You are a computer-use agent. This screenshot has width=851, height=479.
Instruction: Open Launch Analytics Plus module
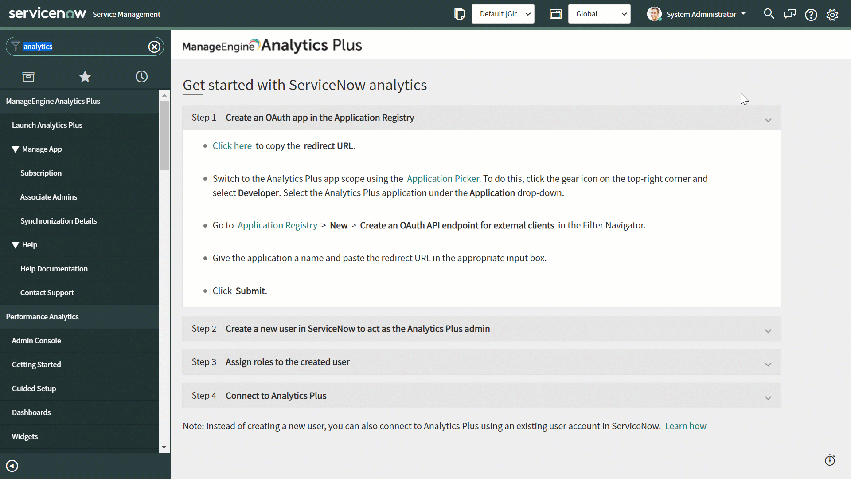(x=79, y=125)
